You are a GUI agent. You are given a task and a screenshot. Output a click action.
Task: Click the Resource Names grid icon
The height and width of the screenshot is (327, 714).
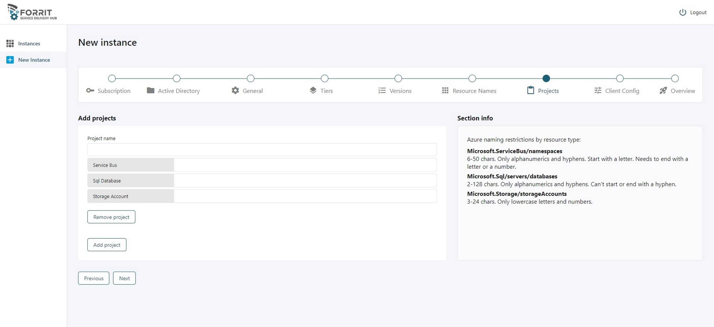click(x=445, y=90)
